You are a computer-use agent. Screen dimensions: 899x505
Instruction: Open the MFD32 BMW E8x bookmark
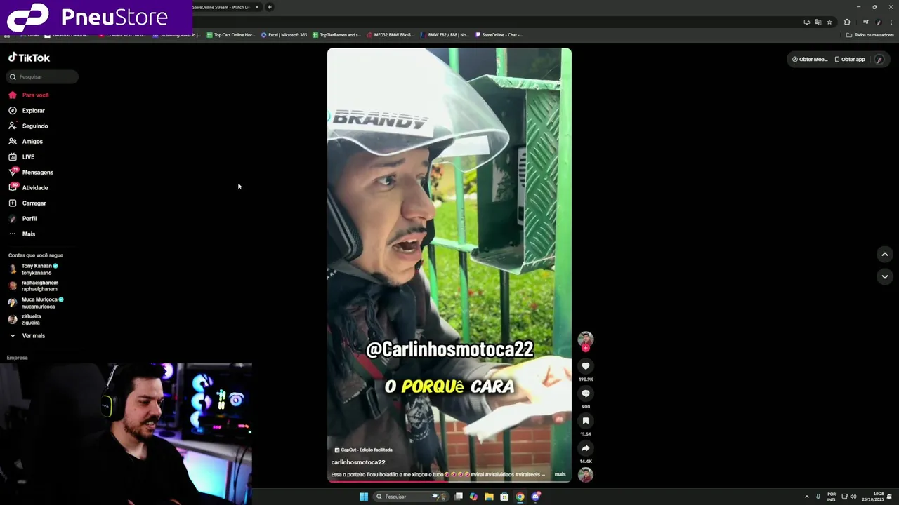tap(391, 34)
